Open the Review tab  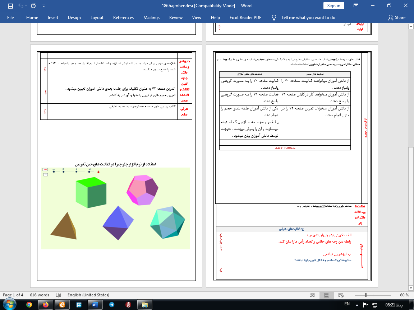coord(176,17)
